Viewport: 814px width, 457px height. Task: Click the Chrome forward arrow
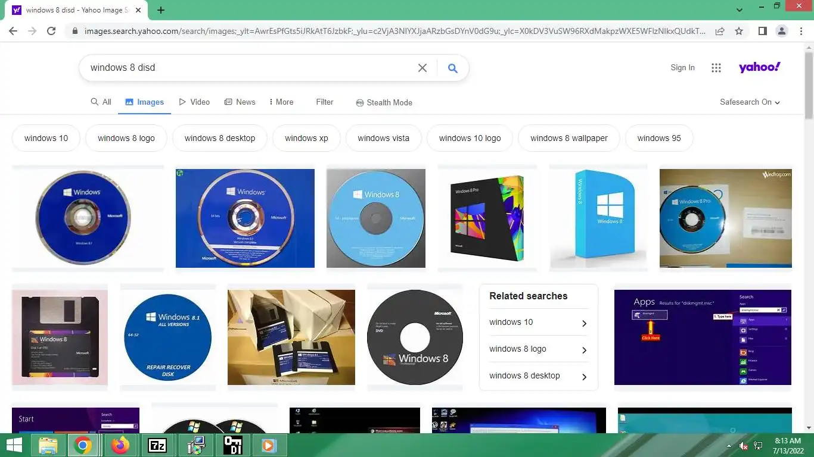click(32, 31)
